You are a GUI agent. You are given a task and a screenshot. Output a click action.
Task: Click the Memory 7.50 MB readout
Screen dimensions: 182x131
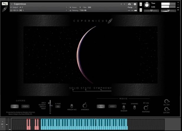pos(83,10)
